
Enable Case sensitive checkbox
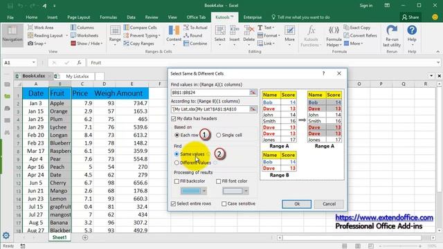pos(224,203)
